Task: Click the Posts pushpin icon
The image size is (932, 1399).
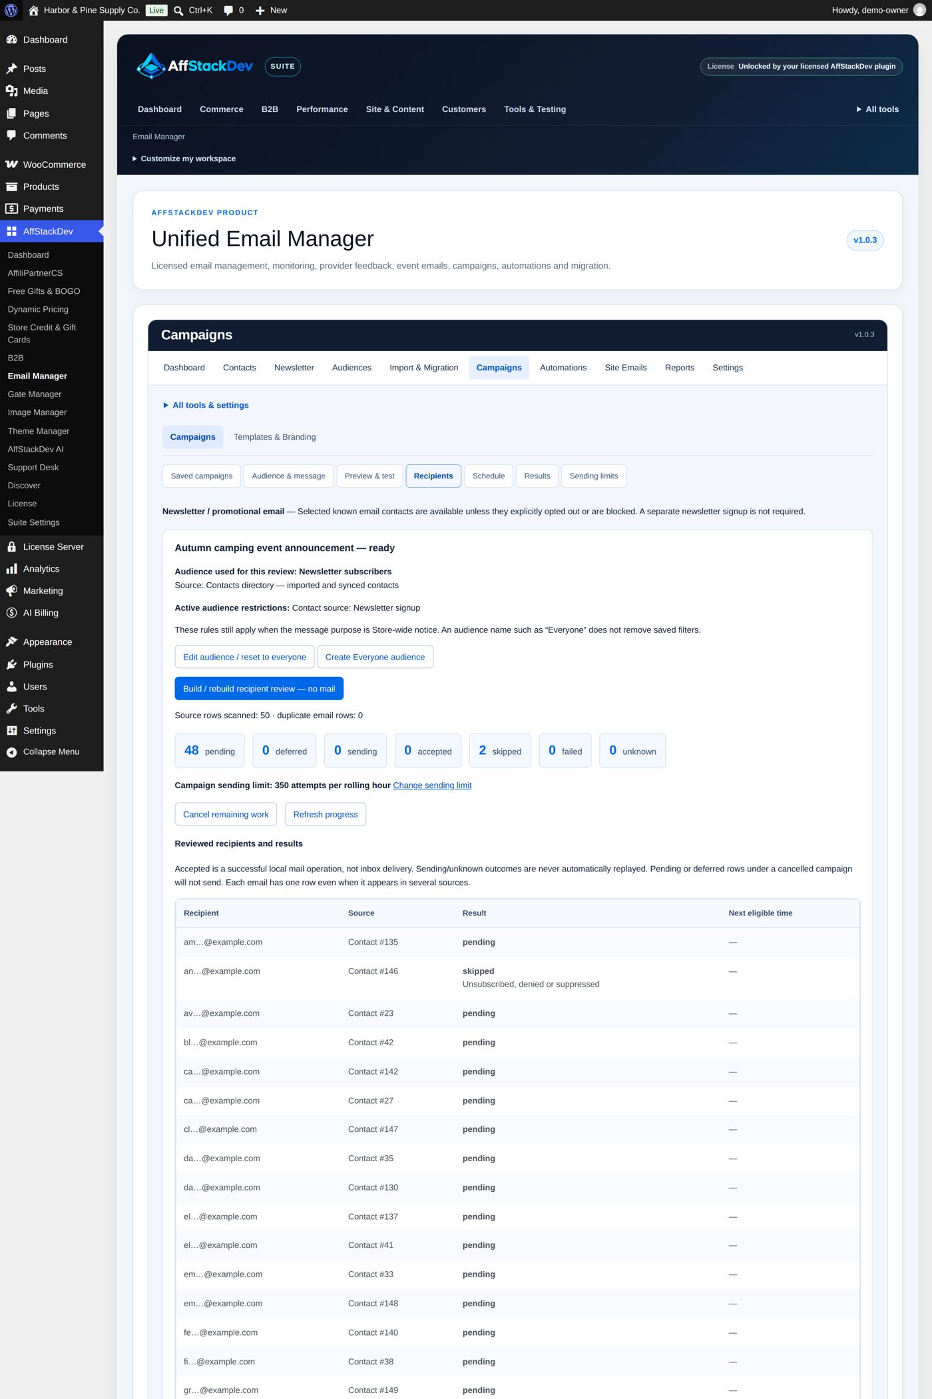Action: 11,69
